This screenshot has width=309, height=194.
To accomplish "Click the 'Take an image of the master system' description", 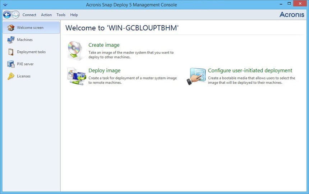I will click(x=131, y=55).
